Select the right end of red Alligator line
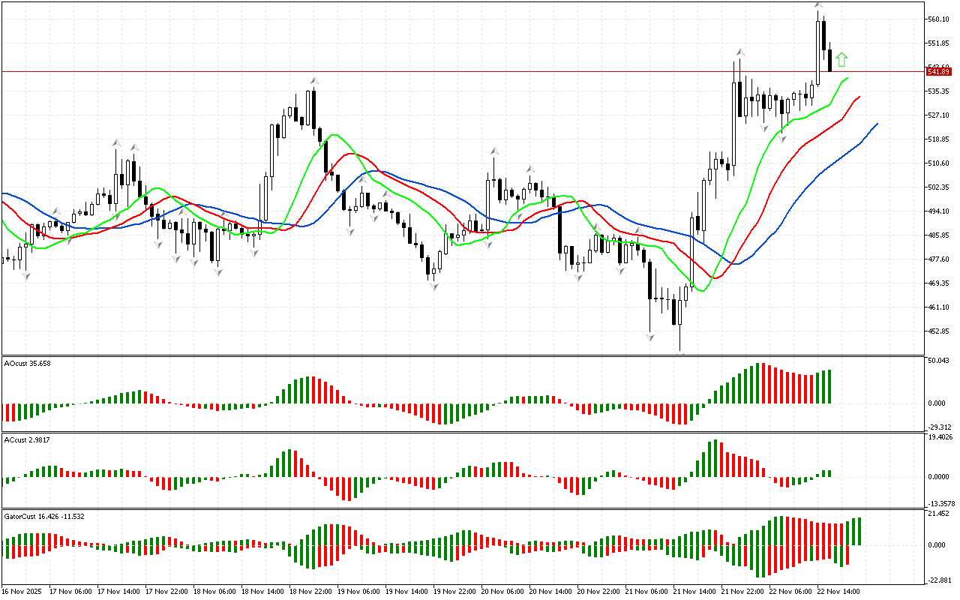 coord(859,96)
